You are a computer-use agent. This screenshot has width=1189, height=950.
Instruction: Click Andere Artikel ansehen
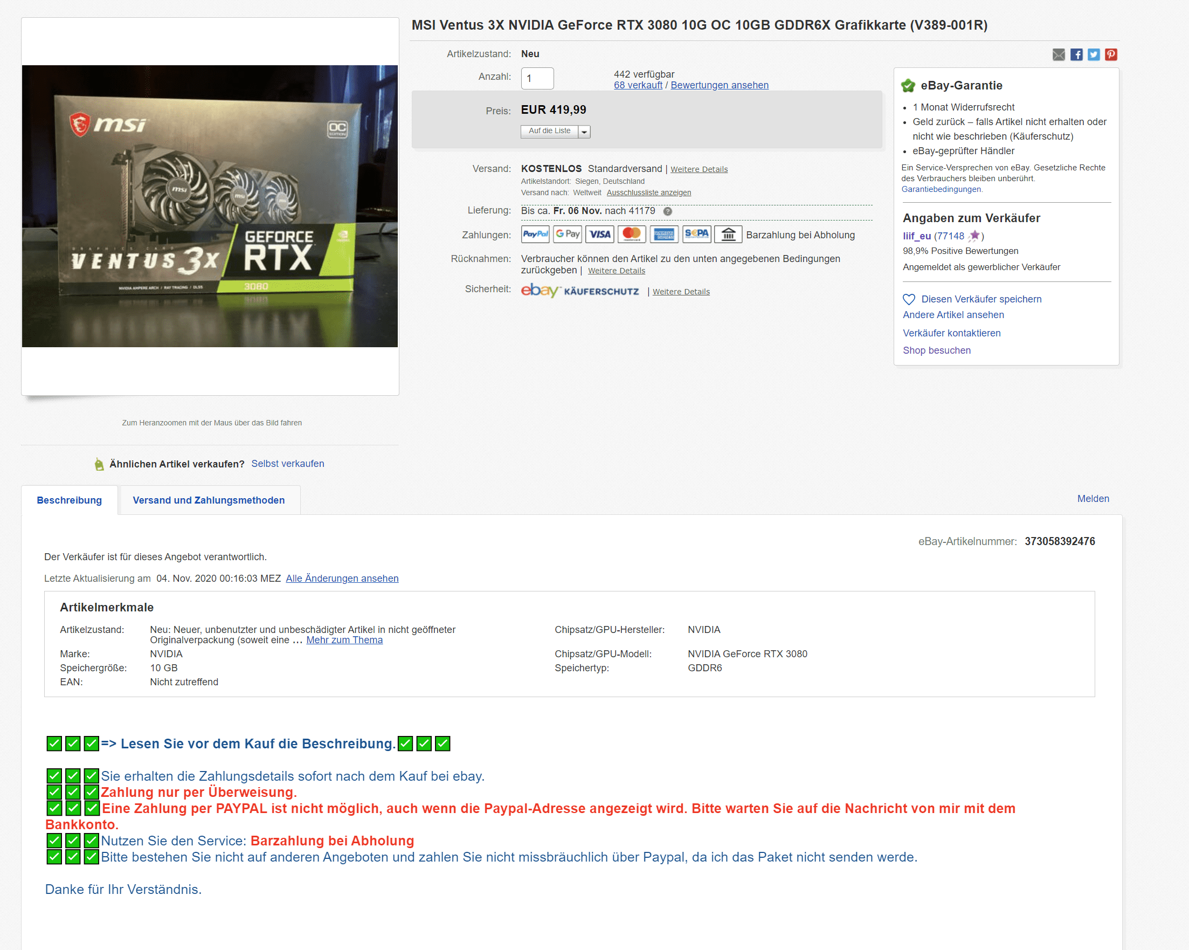953,314
